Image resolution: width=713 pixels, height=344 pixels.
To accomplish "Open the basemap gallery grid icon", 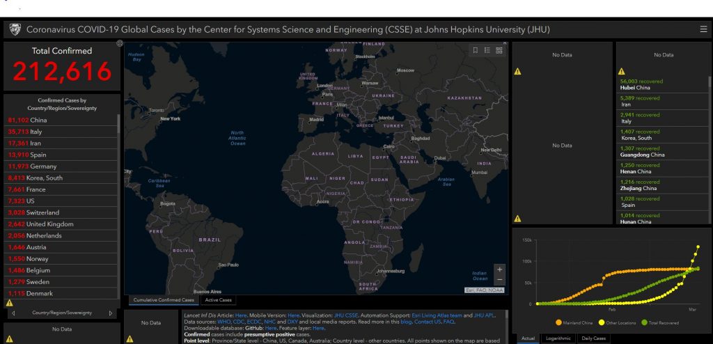I will point(499,50).
